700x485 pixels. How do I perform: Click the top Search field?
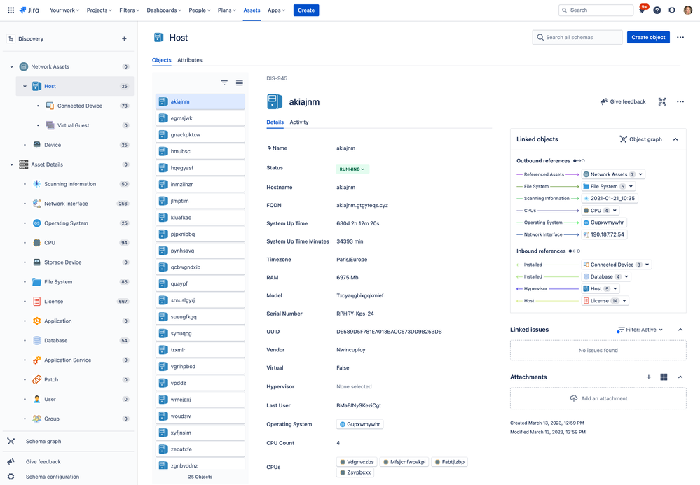click(x=596, y=10)
